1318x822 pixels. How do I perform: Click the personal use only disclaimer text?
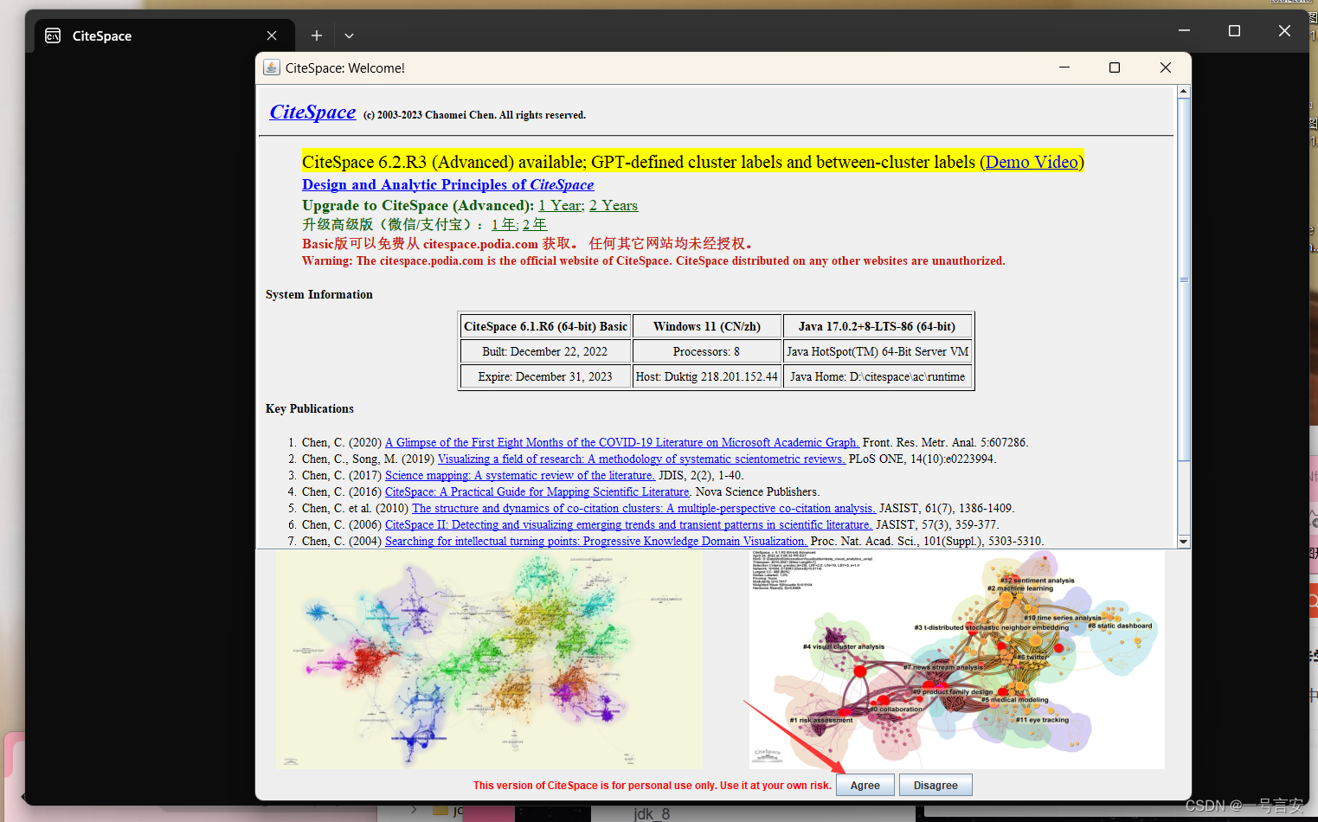652,785
